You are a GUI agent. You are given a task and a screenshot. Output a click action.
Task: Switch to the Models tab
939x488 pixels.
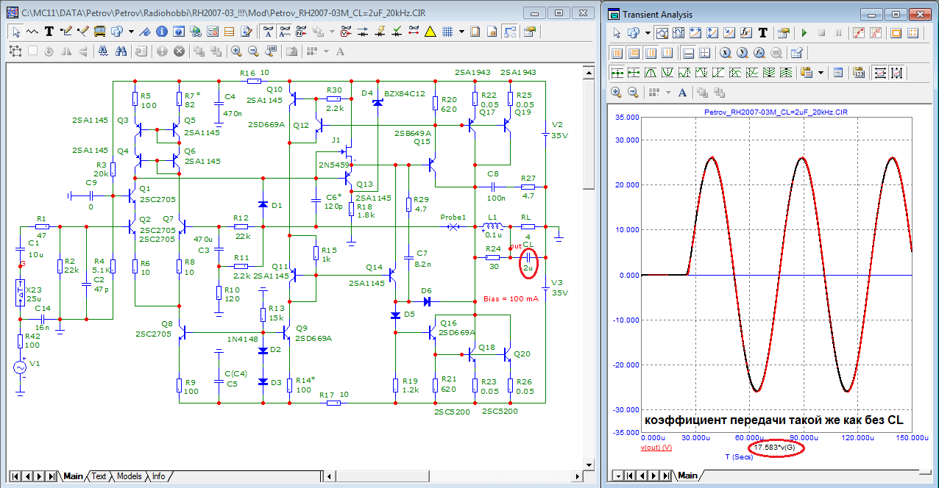point(129,476)
